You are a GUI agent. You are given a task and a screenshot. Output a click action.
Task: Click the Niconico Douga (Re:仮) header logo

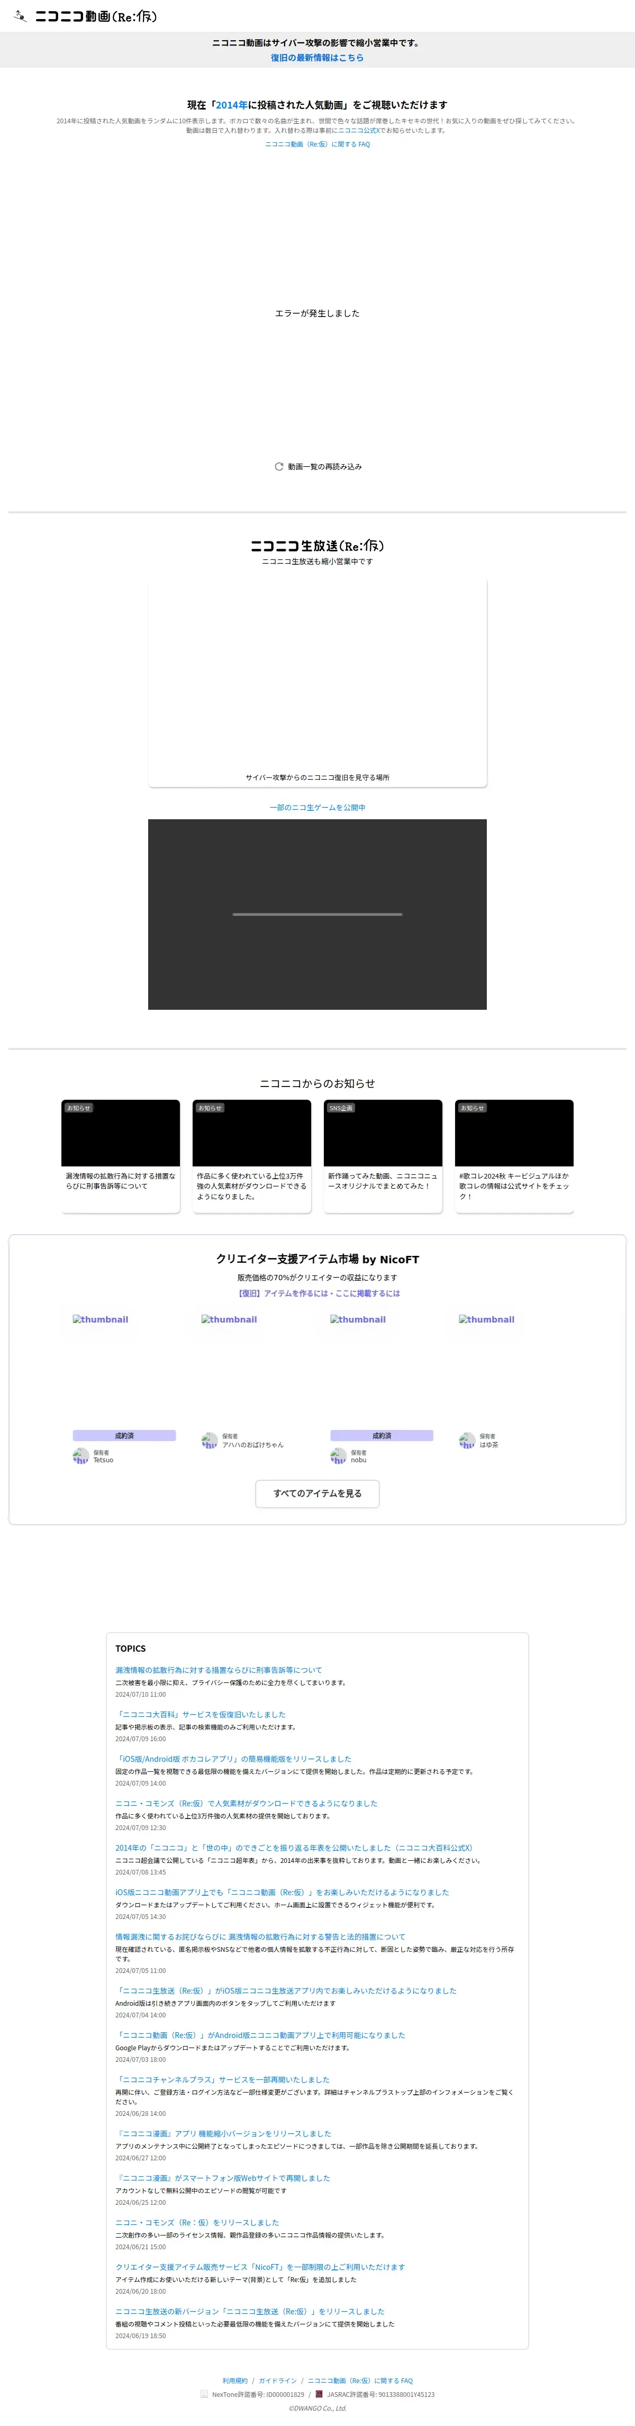coord(86,16)
